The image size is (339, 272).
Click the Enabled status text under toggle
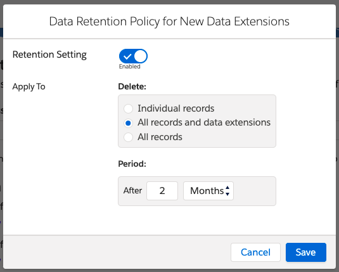coord(129,67)
